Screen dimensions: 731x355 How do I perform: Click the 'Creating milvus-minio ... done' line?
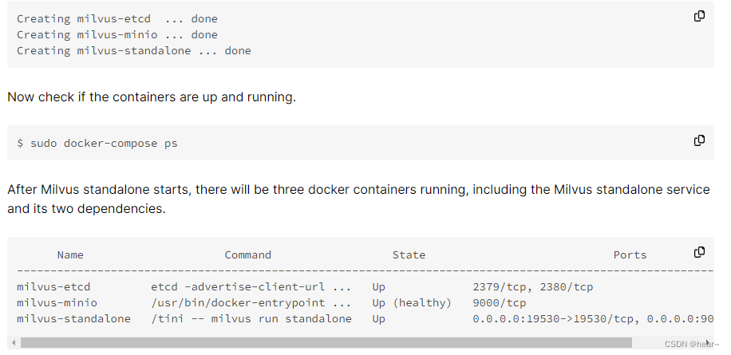117,35
